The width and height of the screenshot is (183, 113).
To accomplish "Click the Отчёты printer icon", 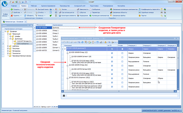I will [36, 12].
